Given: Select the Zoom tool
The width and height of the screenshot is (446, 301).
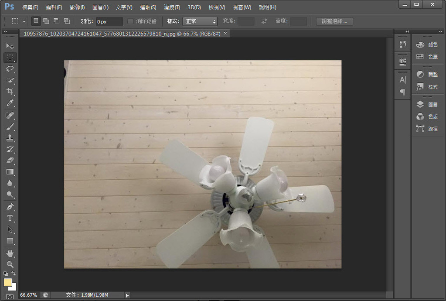Looking at the screenshot, I should pos(10,264).
